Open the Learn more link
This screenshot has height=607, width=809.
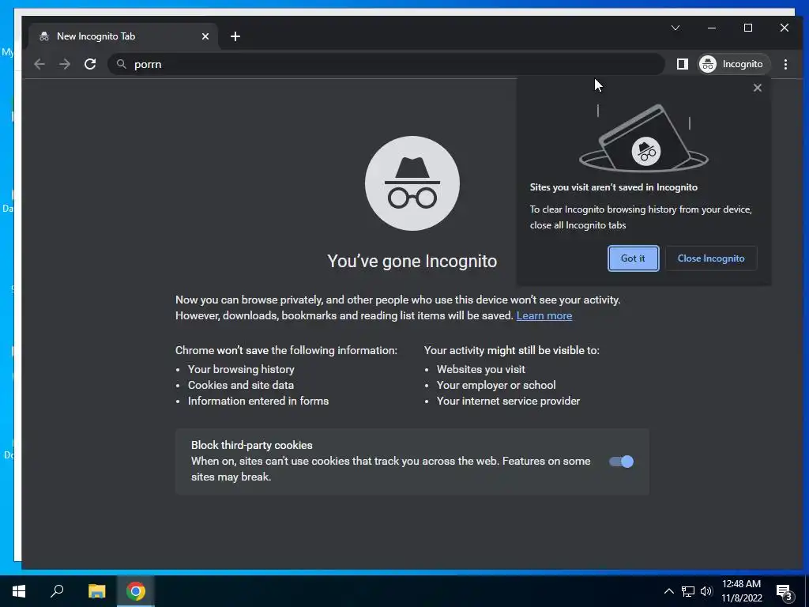[x=544, y=315]
